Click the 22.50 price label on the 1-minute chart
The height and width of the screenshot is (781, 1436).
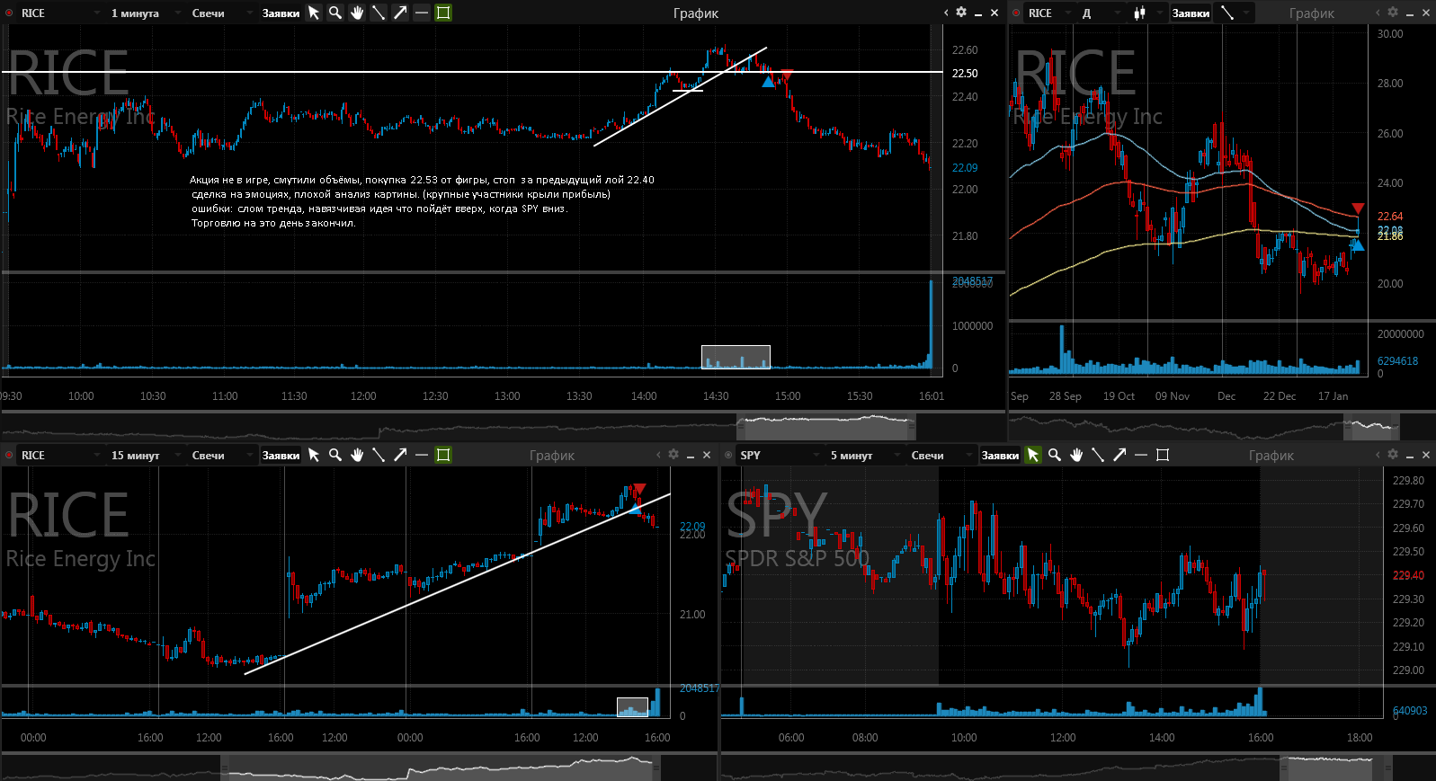(965, 73)
